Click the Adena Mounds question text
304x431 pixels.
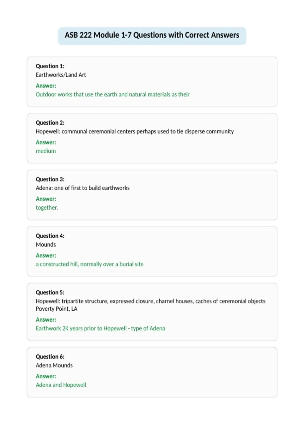(x=54, y=365)
